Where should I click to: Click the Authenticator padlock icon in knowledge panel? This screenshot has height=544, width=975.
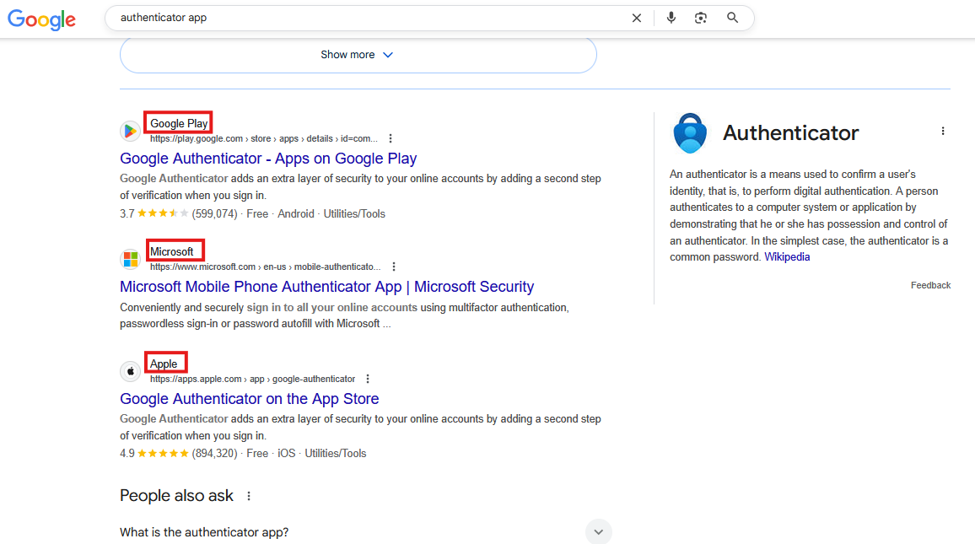tap(690, 132)
